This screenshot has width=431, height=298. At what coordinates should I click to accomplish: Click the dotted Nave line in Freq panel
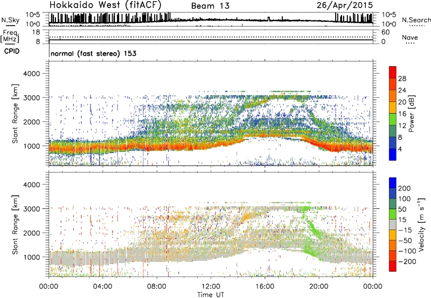211,37
